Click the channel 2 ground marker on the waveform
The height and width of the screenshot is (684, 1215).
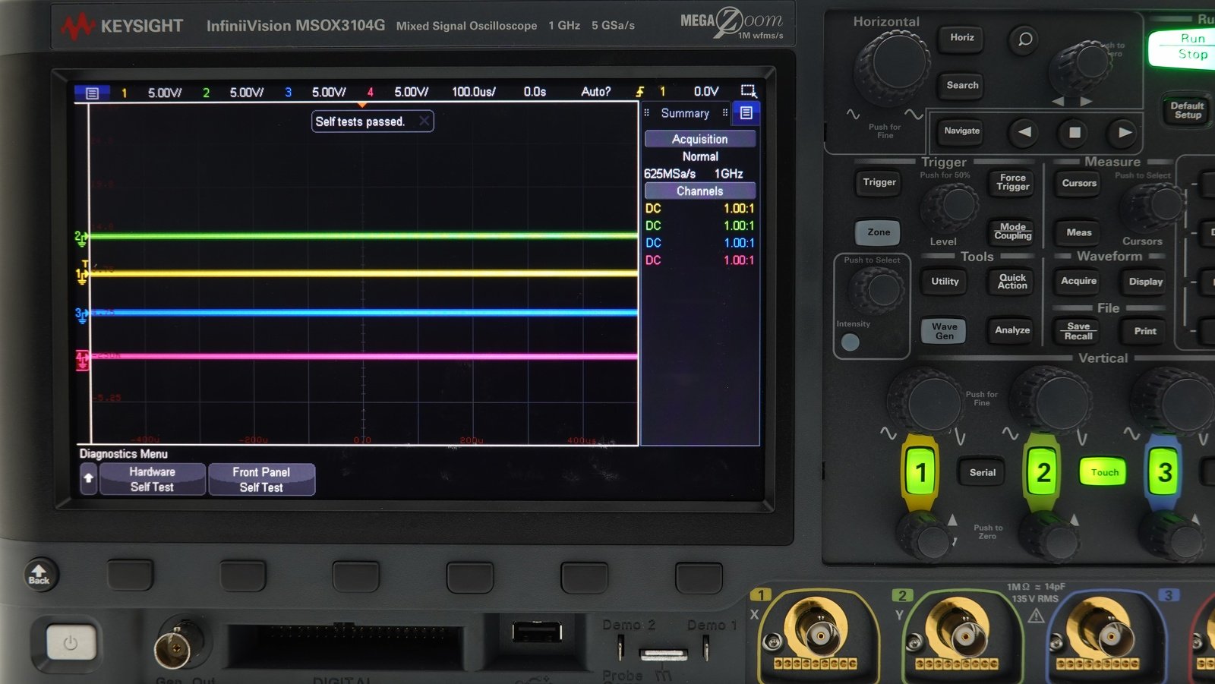[80, 238]
